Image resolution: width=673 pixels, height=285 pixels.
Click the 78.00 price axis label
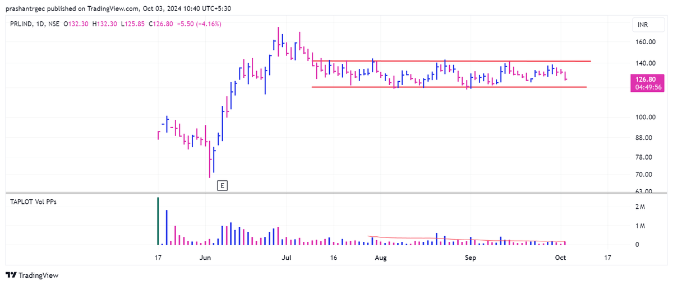[x=644, y=157]
